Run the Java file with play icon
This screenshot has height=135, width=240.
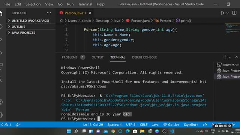[x=223, y=13]
